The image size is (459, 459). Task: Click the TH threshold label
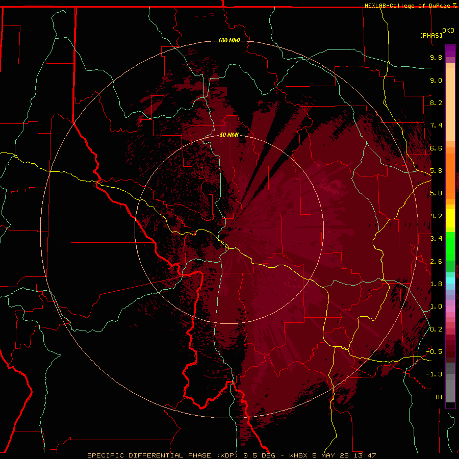tap(438, 397)
